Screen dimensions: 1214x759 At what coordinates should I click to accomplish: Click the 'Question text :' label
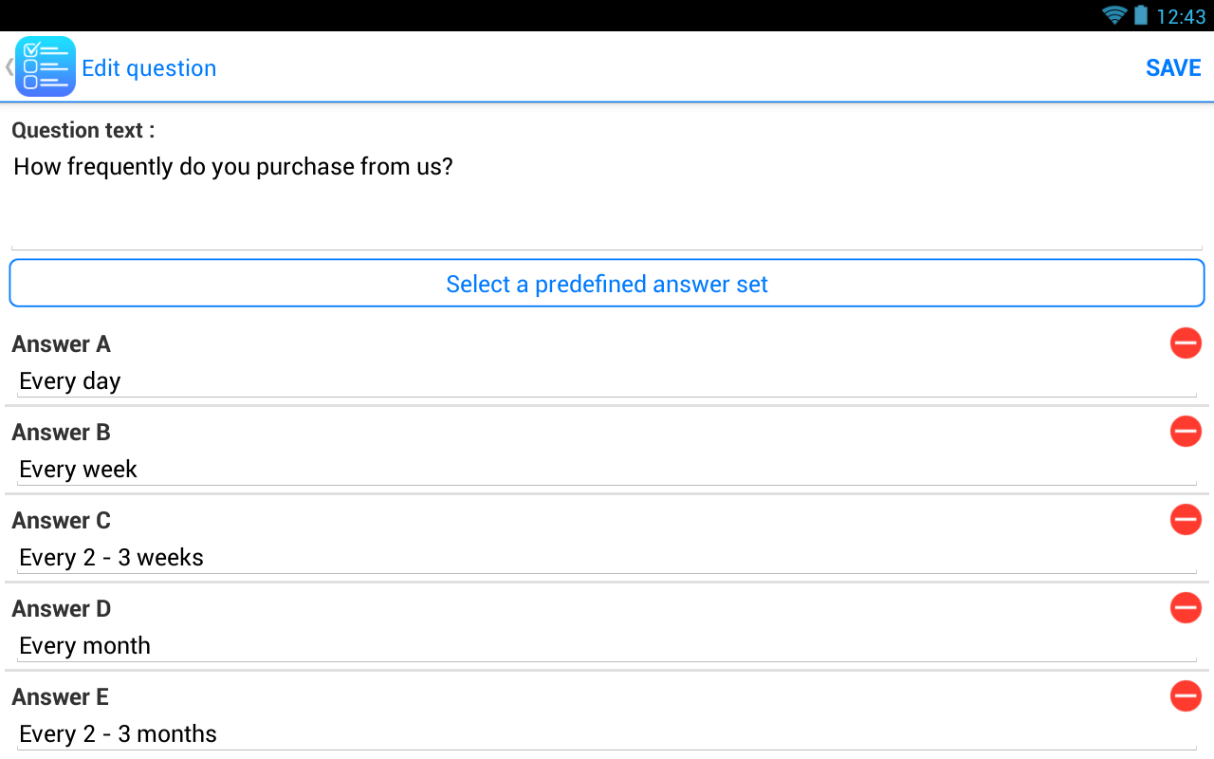tap(83, 131)
